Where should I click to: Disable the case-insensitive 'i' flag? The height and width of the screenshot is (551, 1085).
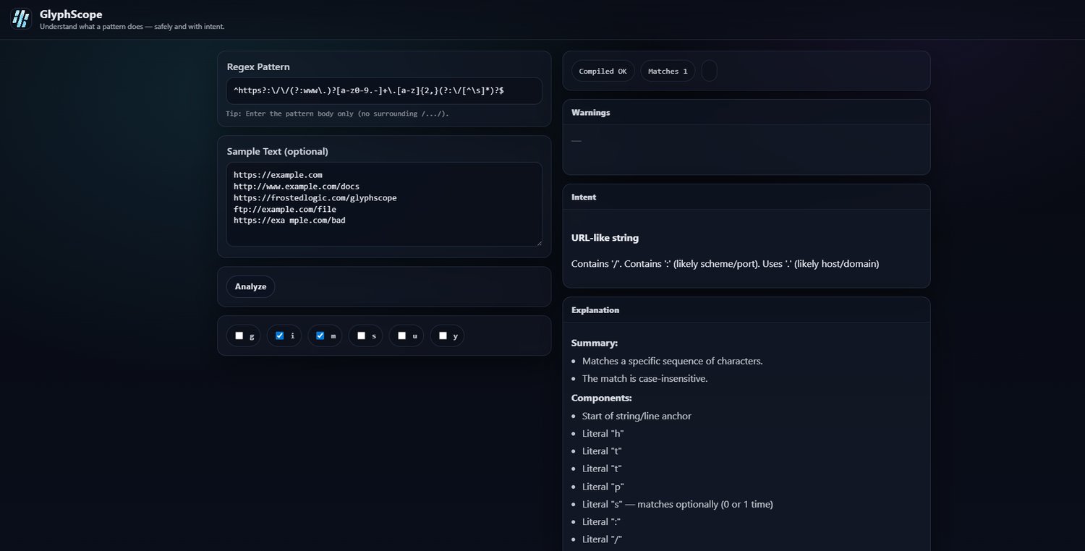coord(280,336)
